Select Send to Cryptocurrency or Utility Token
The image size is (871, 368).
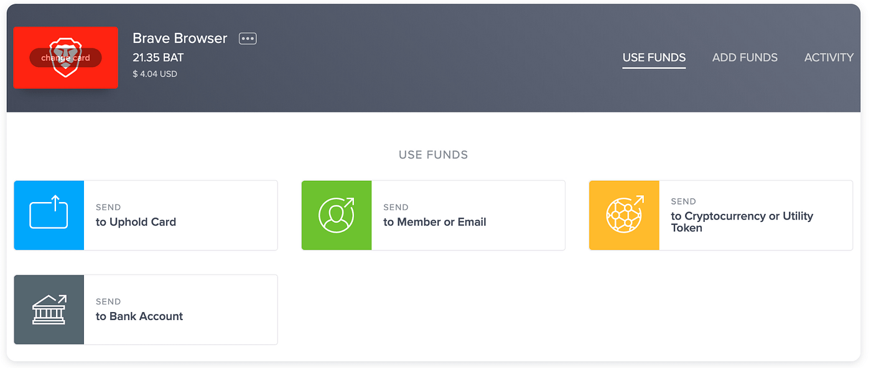pos(720,216)
